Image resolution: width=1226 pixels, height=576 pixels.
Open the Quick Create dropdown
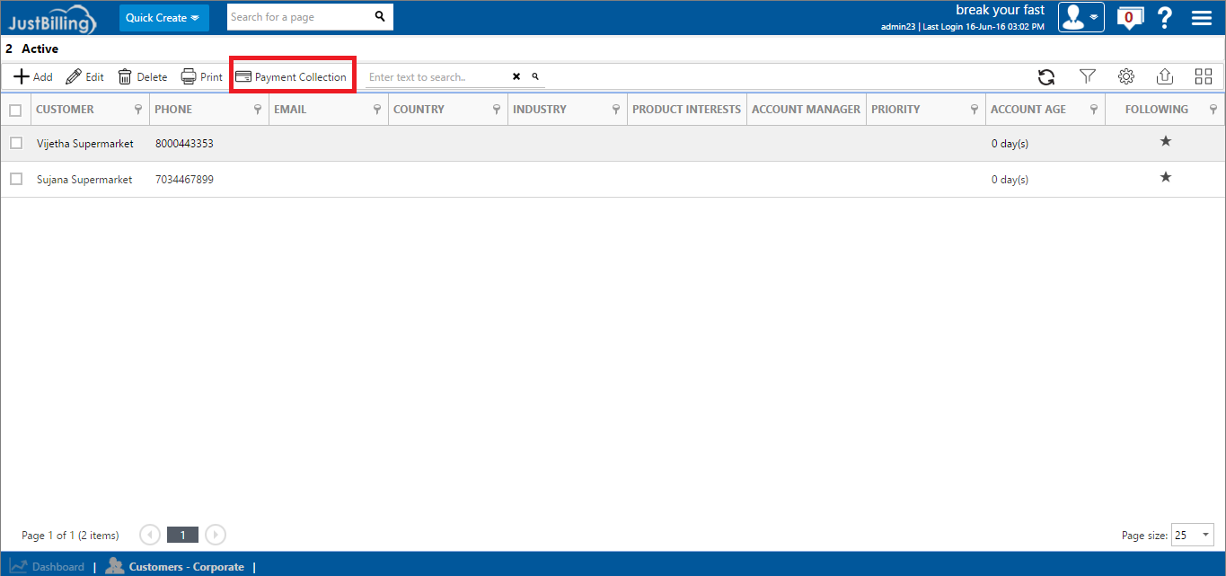tap(163, 18)
